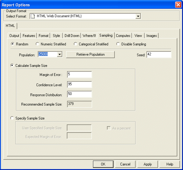The width and height of the screenshot is (183, 170).
Task: Click the Response Distribution field
Action: [79, 94]
